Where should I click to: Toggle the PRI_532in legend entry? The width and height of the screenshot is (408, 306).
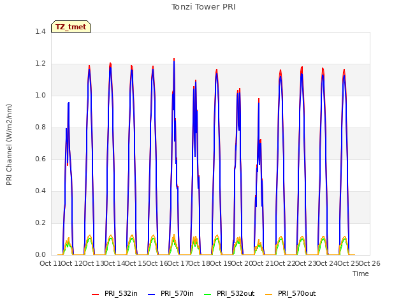[115, 293]
